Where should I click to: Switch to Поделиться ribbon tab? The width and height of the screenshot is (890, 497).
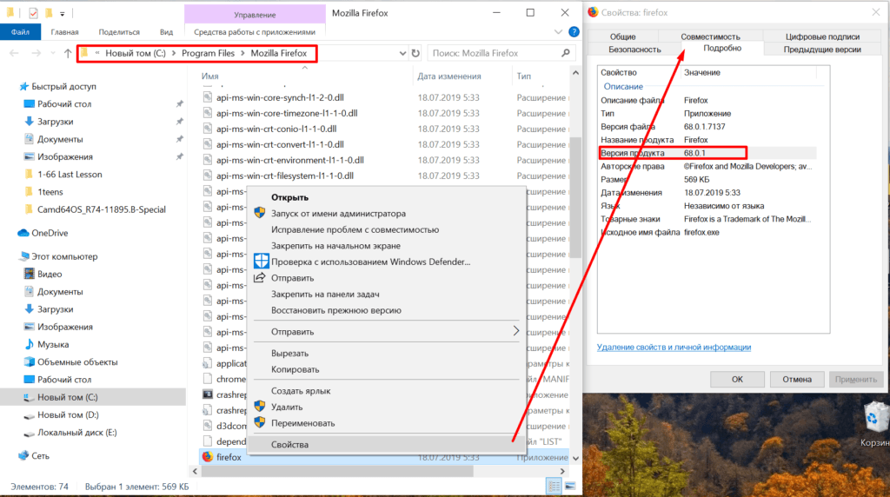click(x=119, y=32)
